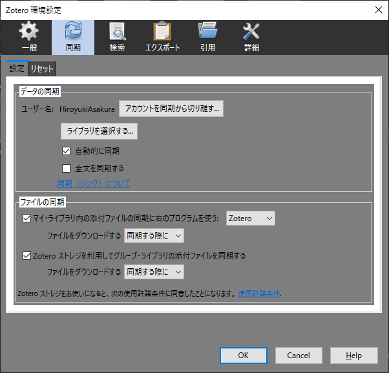This screenshot has height=373, width=389.
Task: Open the 検索 search magnifier pane
Action: point(118,37)
